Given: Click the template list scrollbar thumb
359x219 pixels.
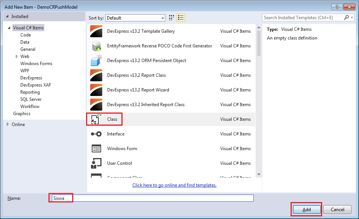Looking at the screenshot, I should [x=259, y=43].
